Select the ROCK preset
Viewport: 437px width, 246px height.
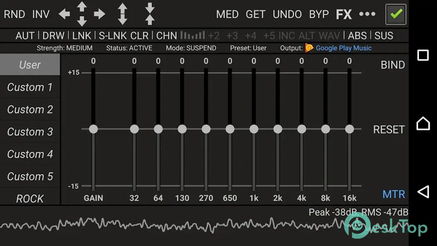(30, 197)
